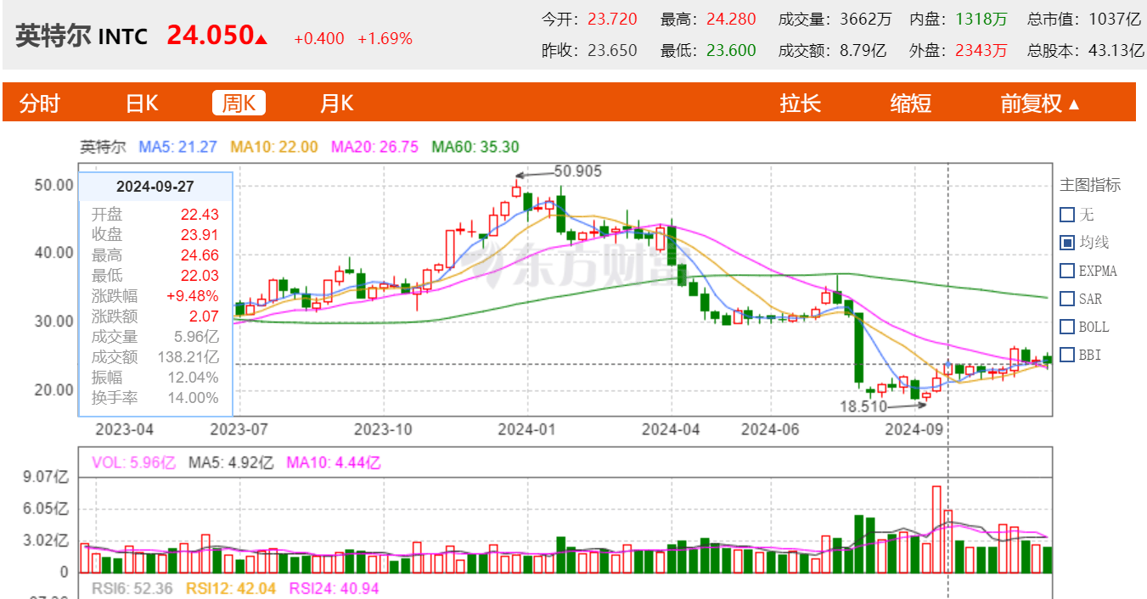Check the BBI indicator box
This screenshot has width=1147, height=599.
(1067, 355)
